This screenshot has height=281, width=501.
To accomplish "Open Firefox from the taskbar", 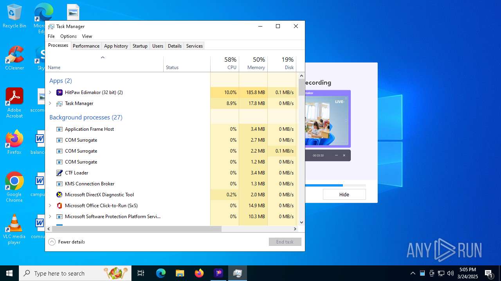I will [x=199, y=273].
